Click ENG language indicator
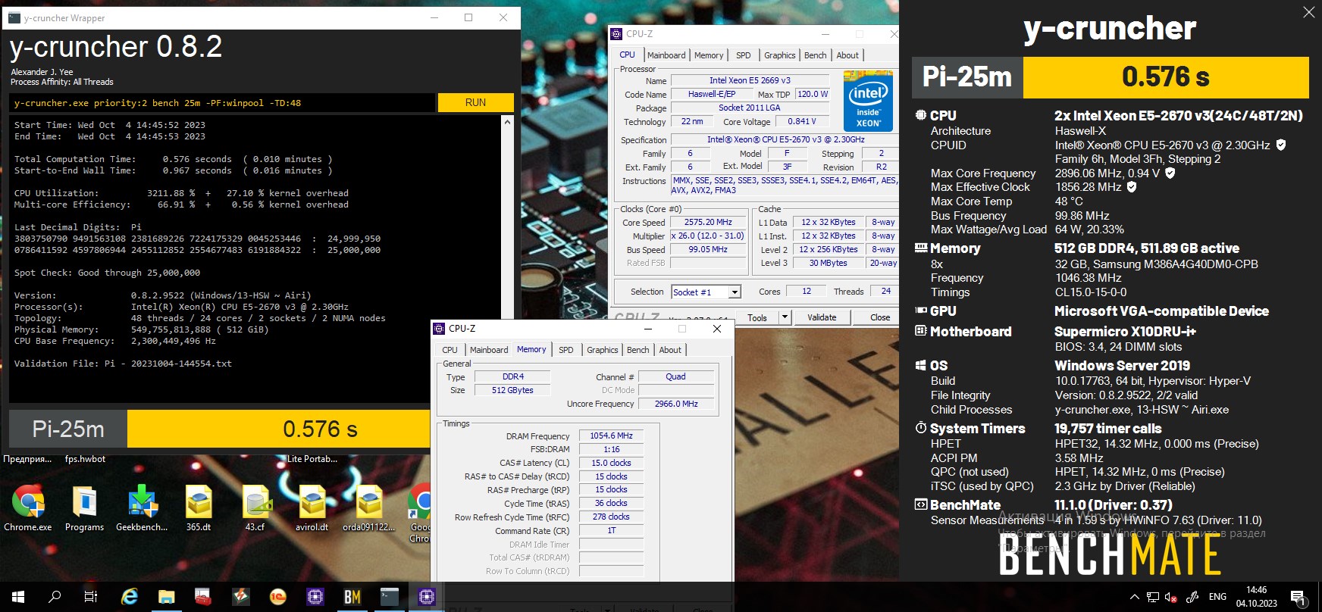The height and width of the screenshot is (612, 1322). click(x=1217, y=597)
